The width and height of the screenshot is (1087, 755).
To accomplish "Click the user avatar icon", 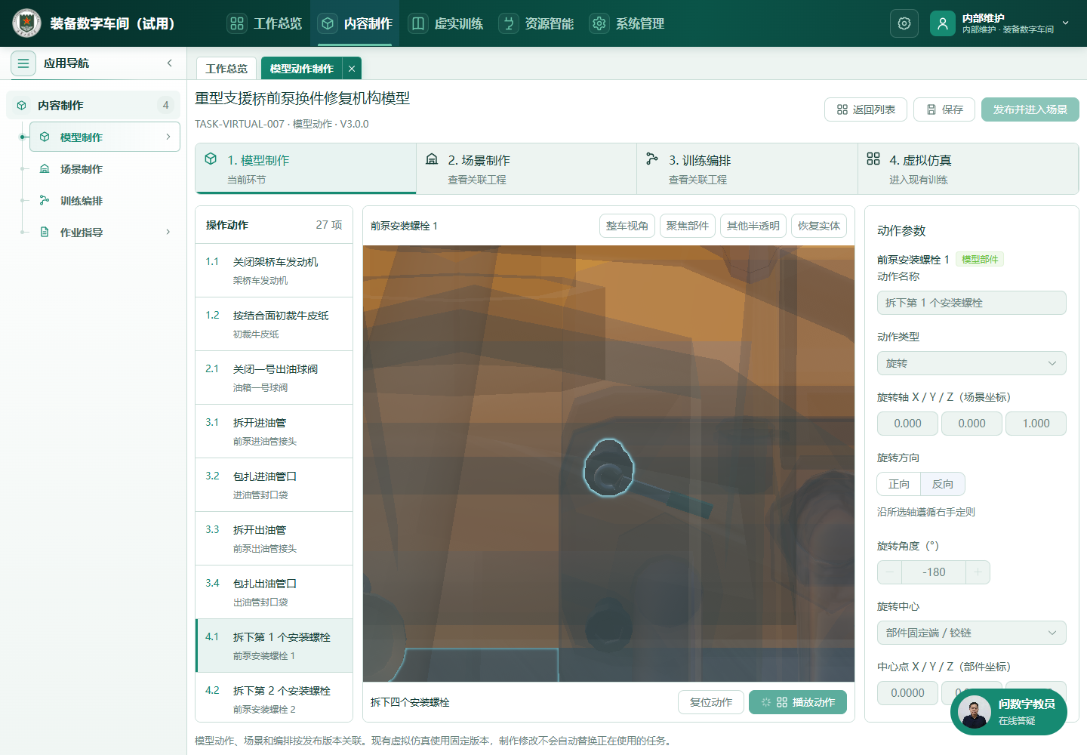I will click(x=943, y=23).
